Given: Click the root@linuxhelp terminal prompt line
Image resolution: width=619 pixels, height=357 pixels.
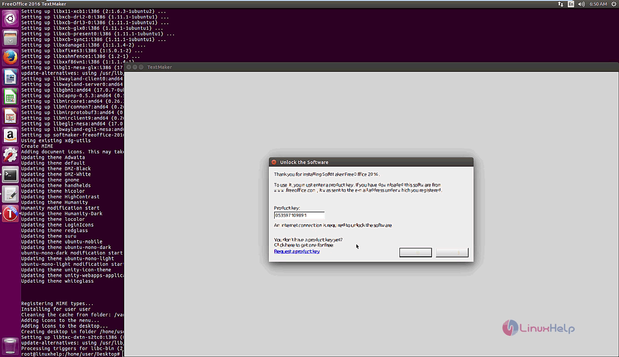Looking at the screenshot, I should click(71, 354).
